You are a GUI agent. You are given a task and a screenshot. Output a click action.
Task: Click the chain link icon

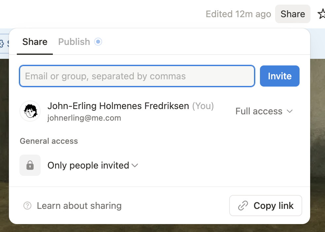[x=243, y=206]
